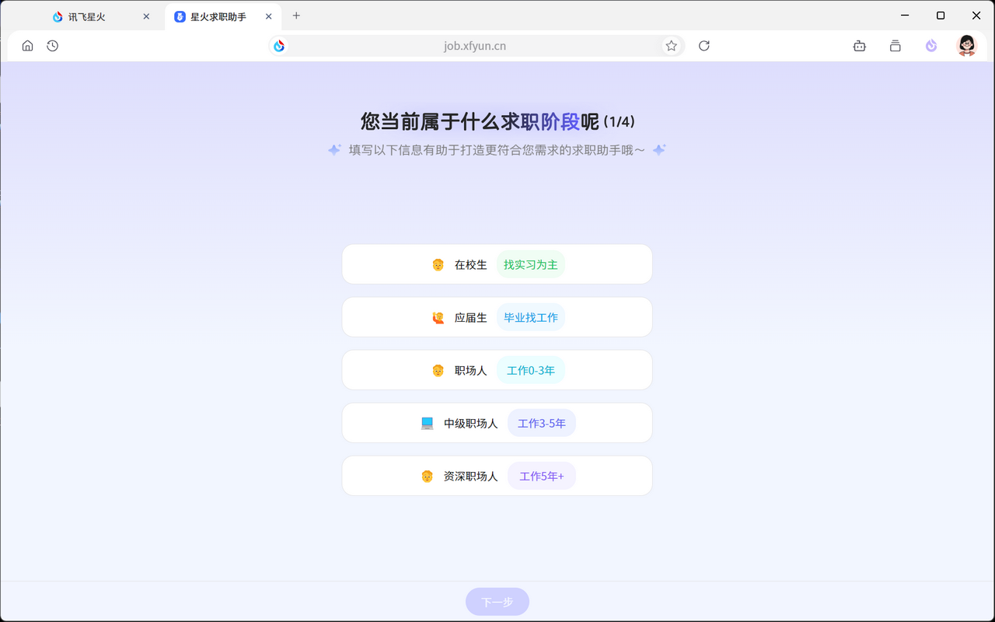Click the job.xfyun.cn address bar

pos(476,46)
